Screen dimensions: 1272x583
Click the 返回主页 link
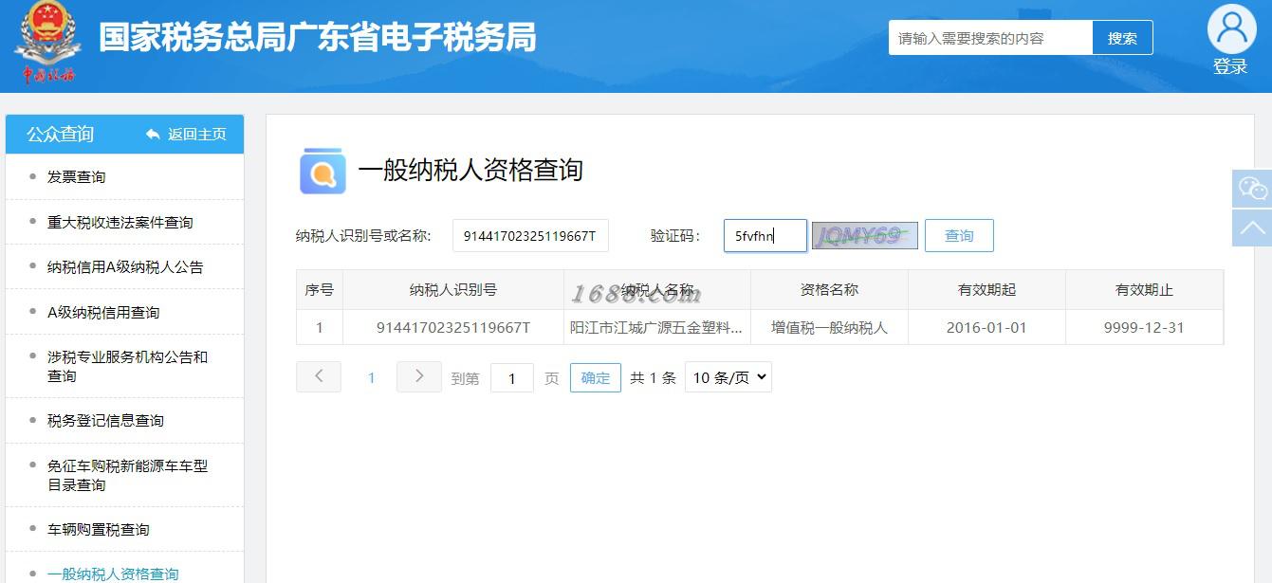(197, 135)
